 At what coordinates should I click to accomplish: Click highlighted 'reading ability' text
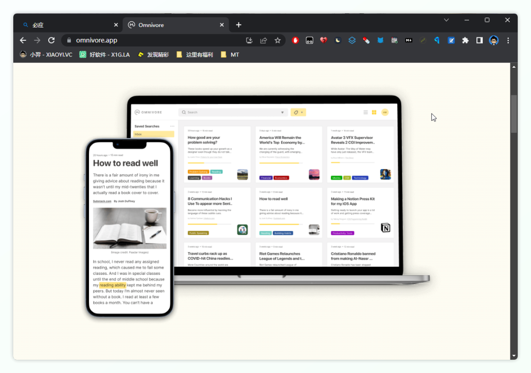(x=113, y=285)
